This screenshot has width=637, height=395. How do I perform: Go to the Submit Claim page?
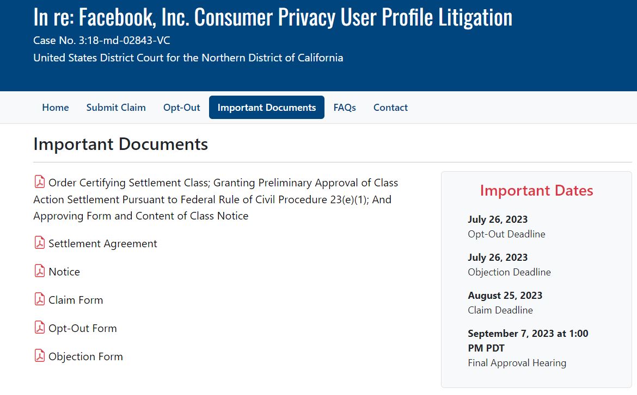click(116, 108)
